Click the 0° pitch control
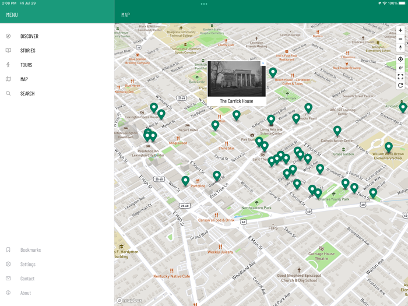 click(400, 68)
